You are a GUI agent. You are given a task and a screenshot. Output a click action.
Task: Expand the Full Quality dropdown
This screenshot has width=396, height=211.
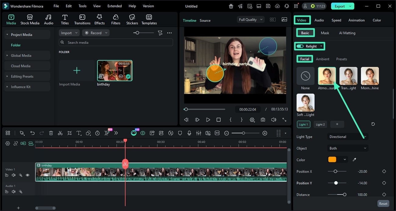250,19
